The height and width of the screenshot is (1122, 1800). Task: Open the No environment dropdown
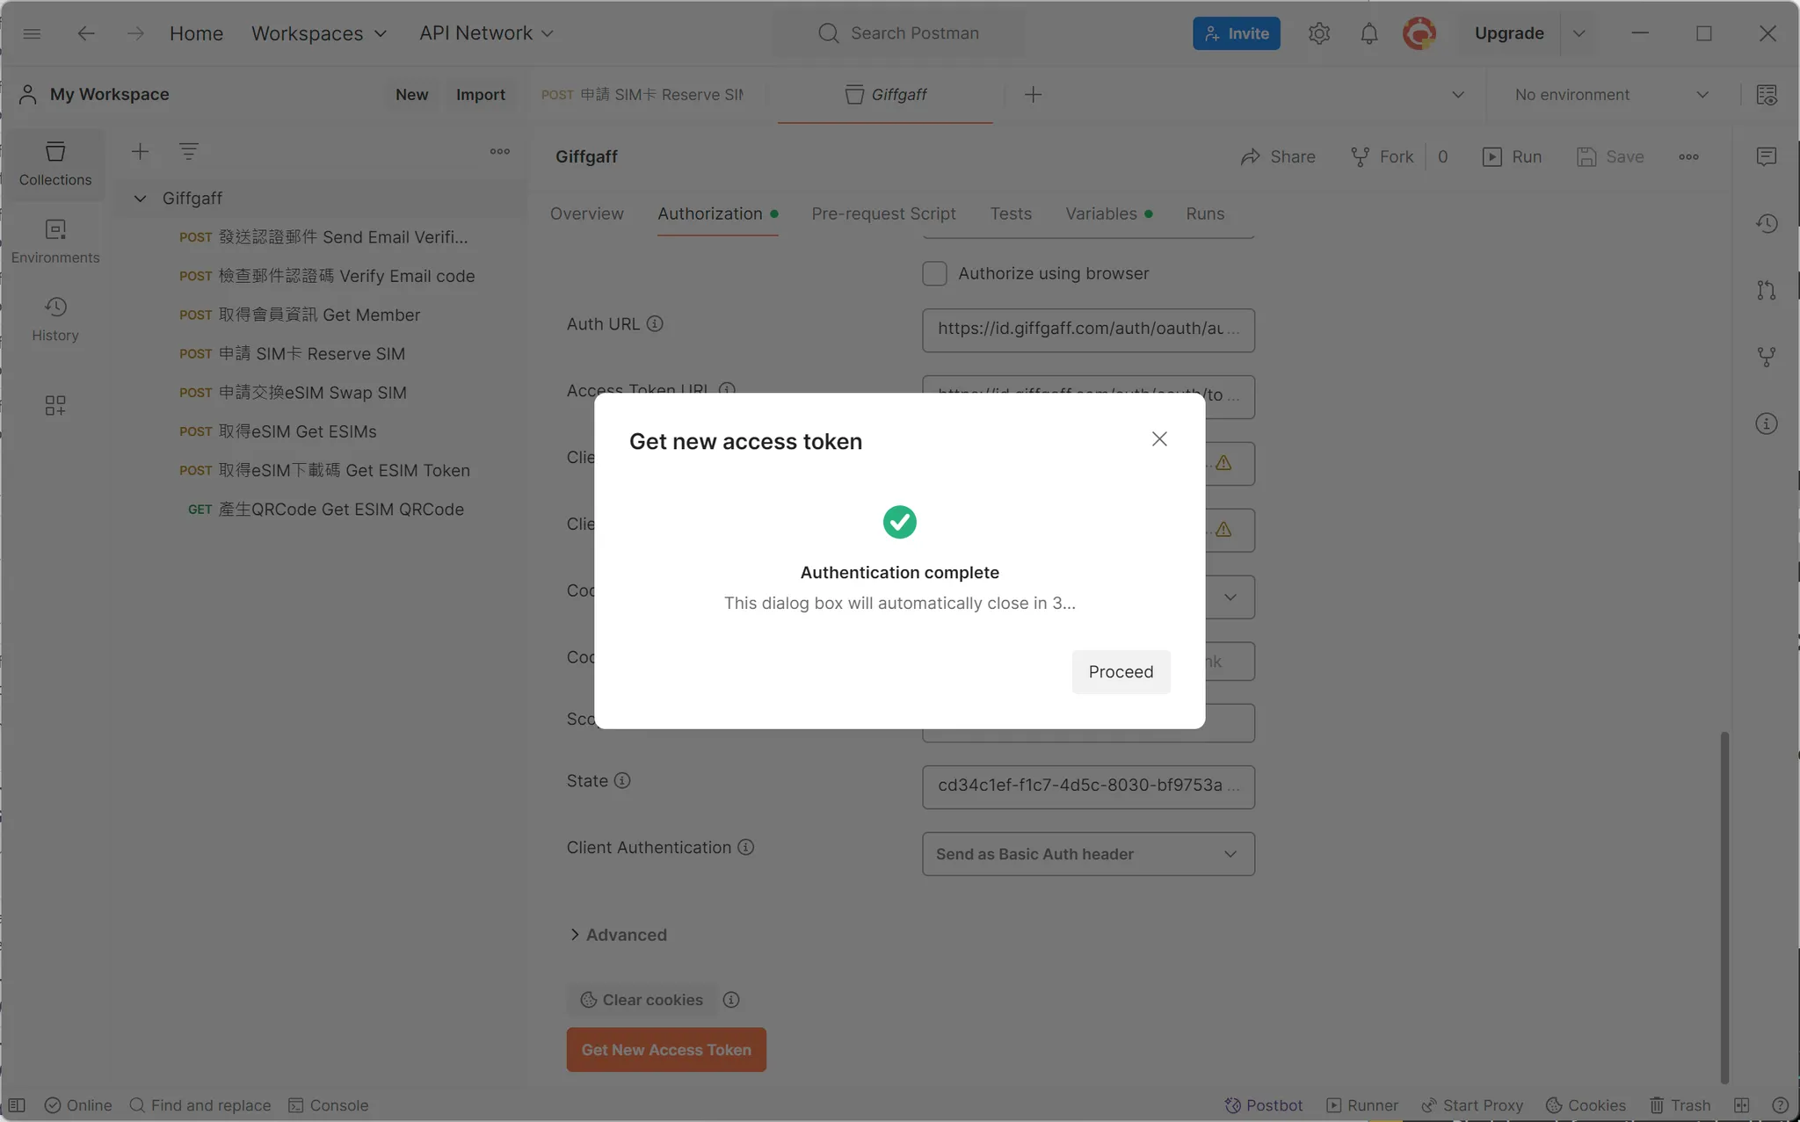(x=1608, y=94)
